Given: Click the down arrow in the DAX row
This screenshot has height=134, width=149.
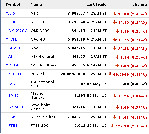Looking at the screenshot, I should click(115, 48).
